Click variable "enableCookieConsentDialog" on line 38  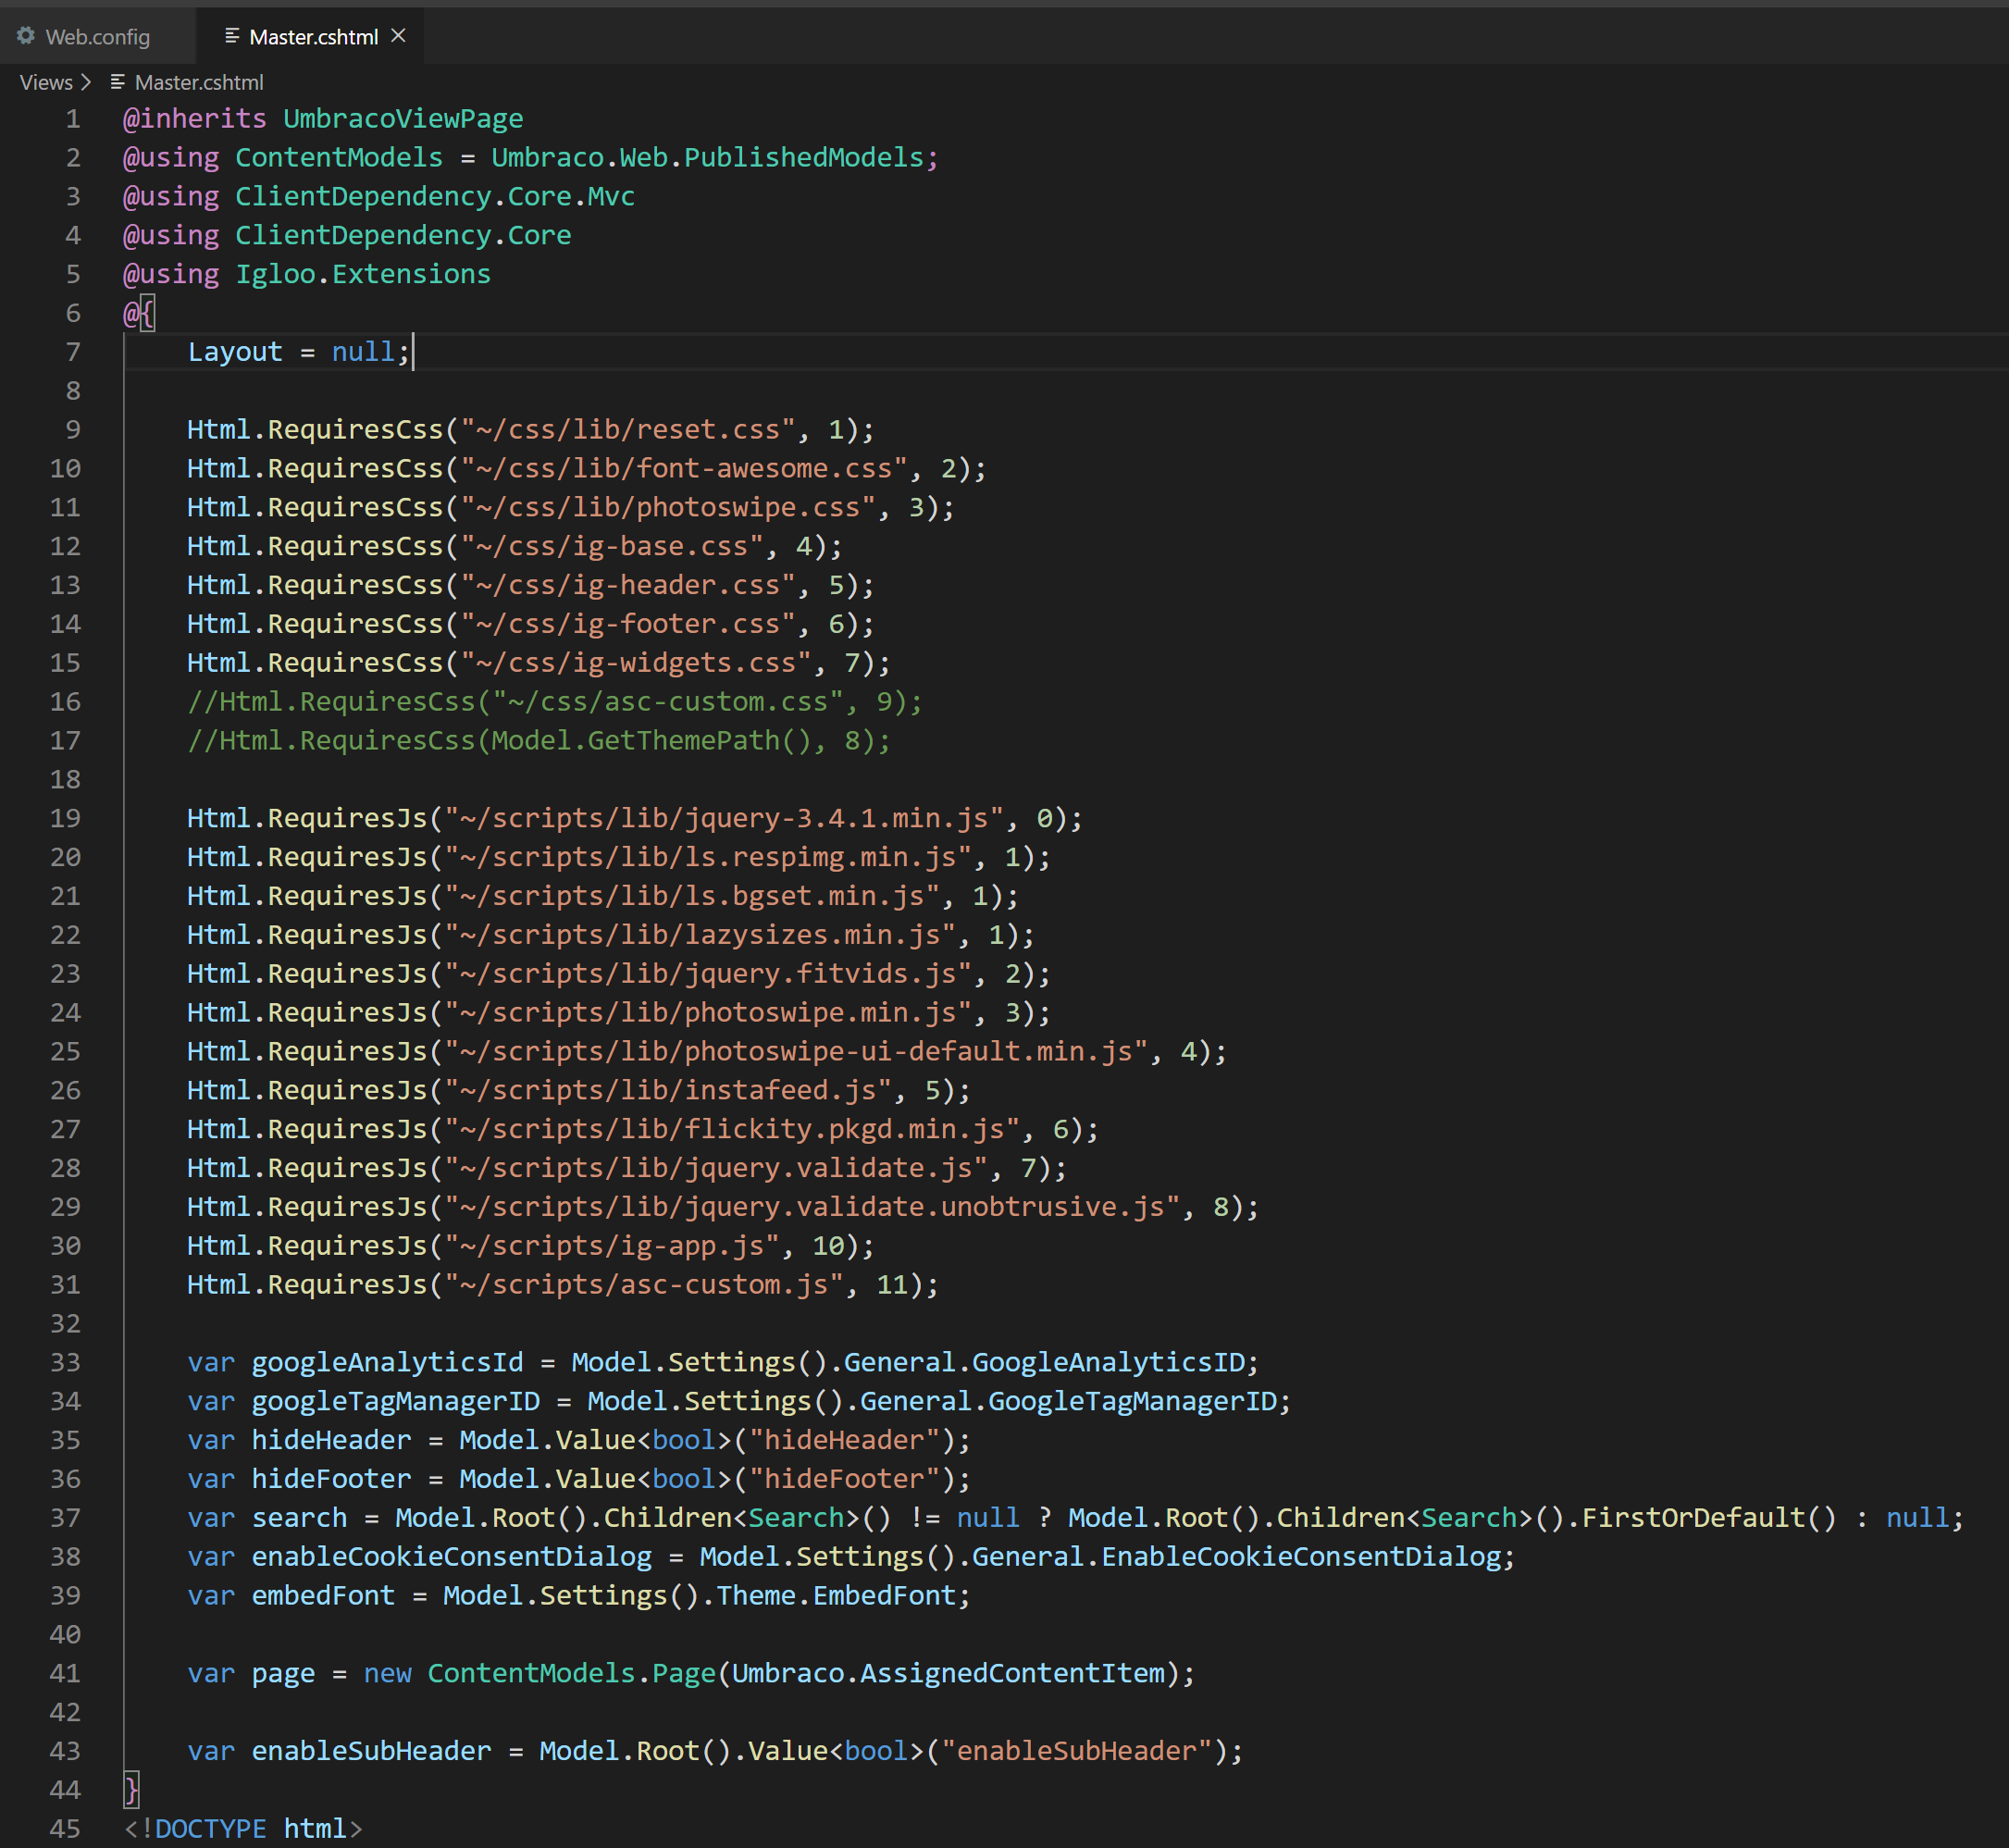point(451,1557)
